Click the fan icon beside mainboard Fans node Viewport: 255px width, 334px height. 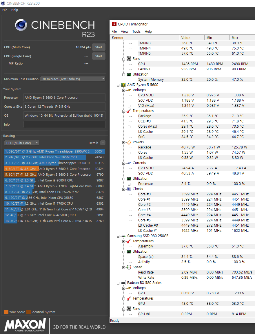point(129,58)
